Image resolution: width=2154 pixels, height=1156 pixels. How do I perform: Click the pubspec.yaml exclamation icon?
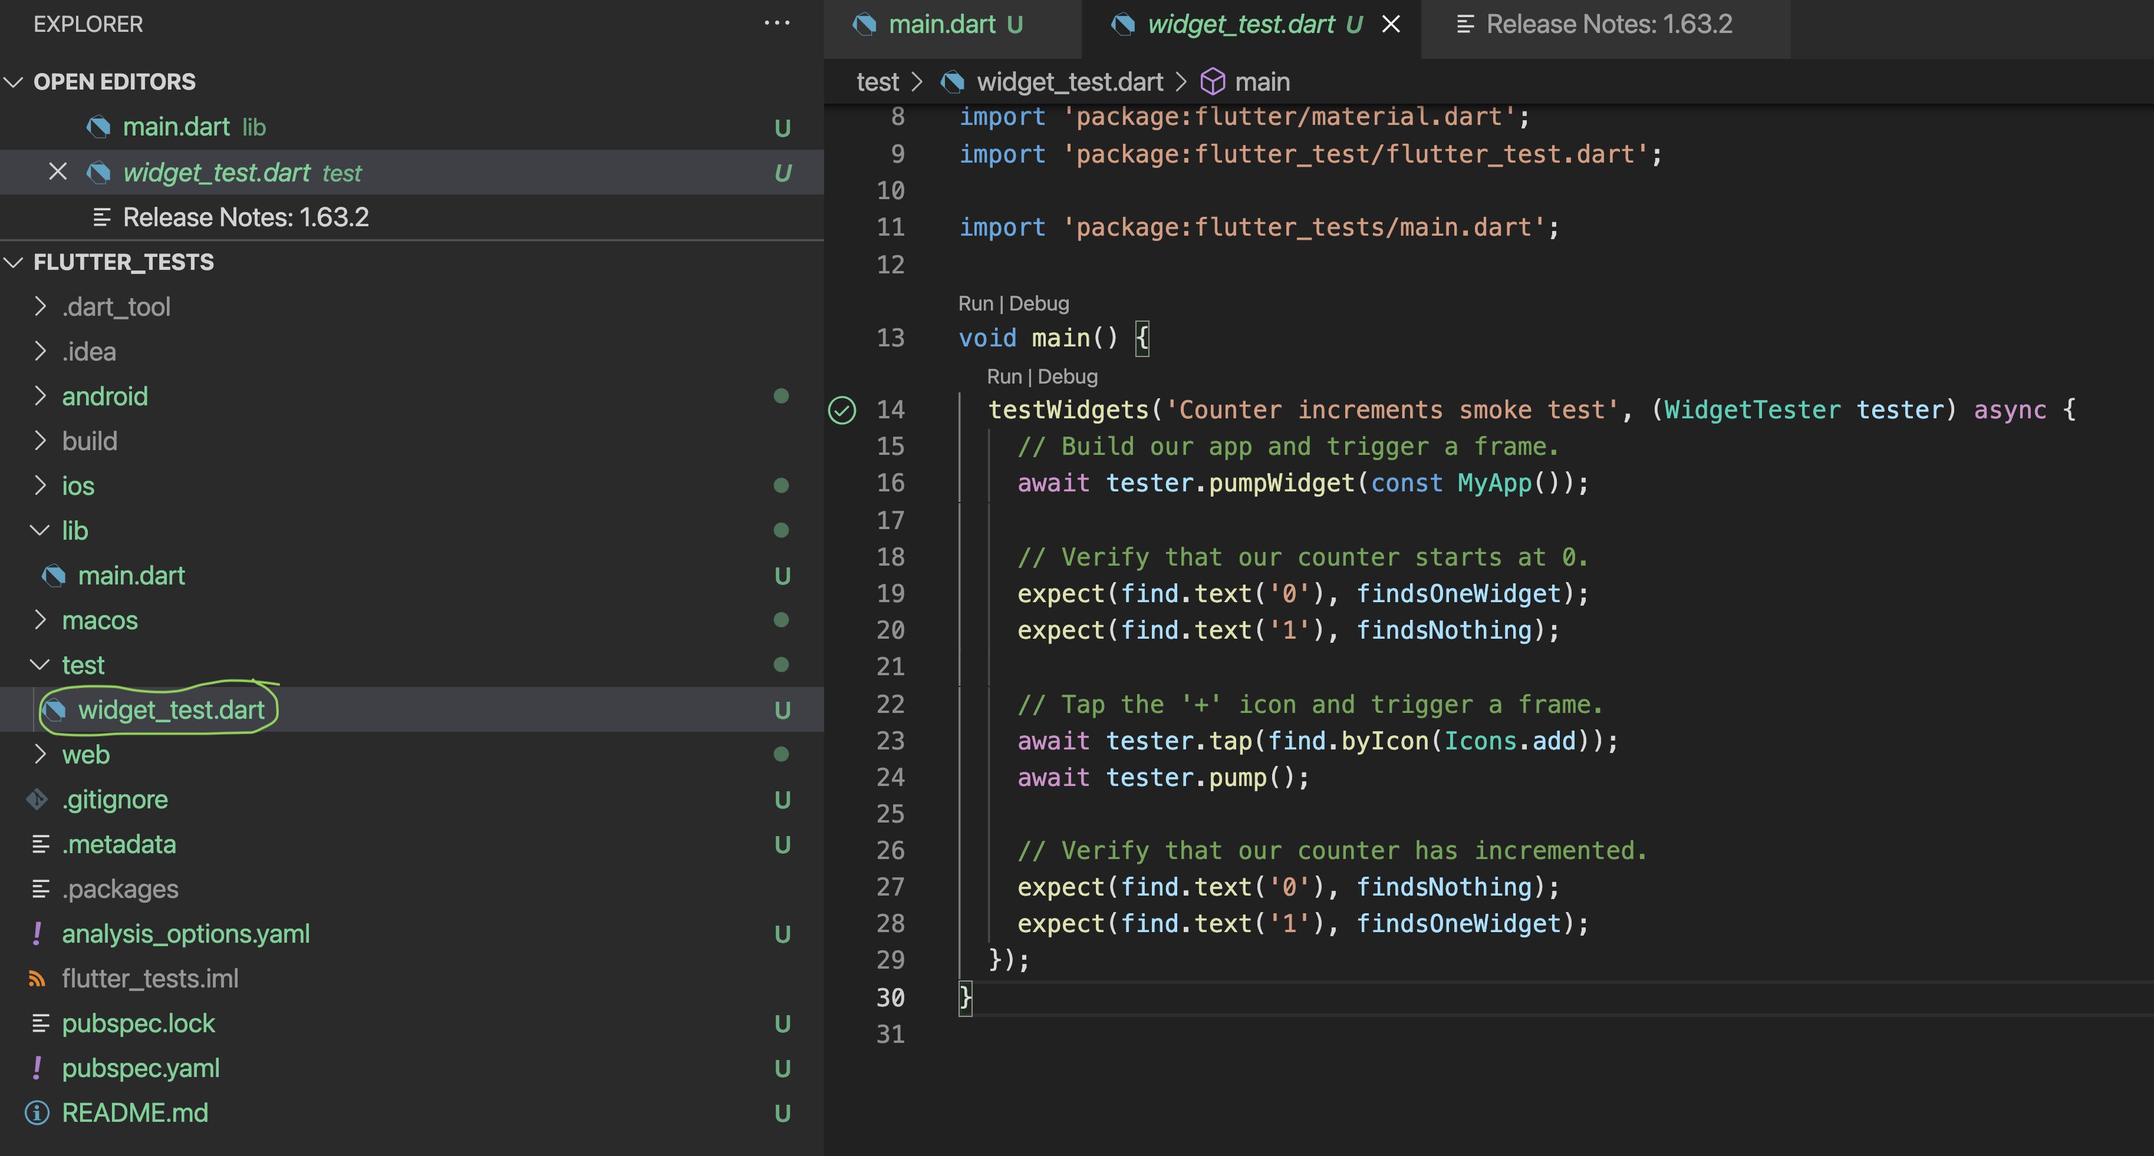tap(37, 1068)
